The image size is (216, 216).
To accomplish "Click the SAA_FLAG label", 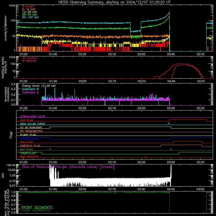I will [x=26, y=142].
